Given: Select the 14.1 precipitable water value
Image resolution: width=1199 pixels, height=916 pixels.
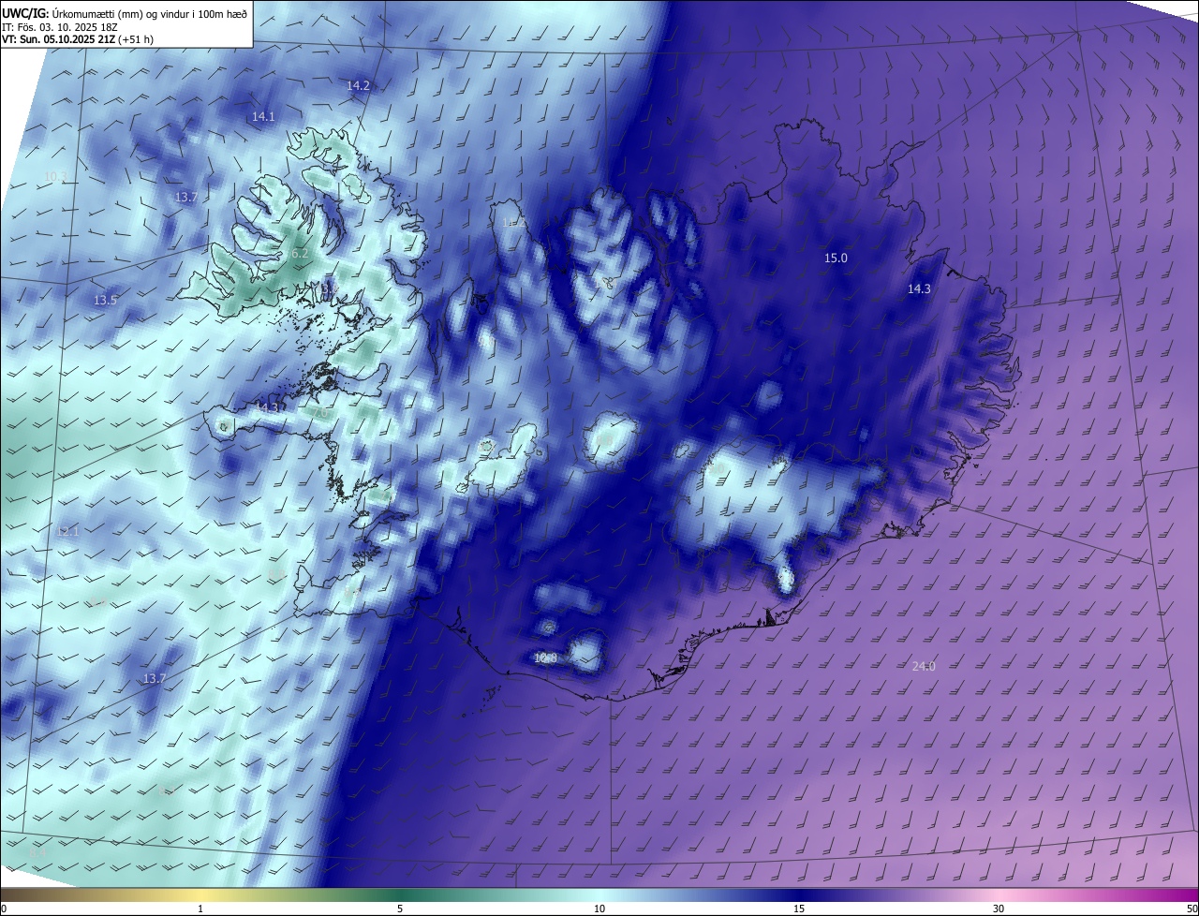Looking at the screenshot, I should click(263, 117).
